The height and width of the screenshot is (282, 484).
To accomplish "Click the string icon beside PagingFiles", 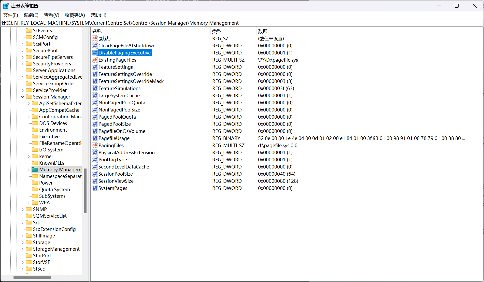I will coord(95,146).
